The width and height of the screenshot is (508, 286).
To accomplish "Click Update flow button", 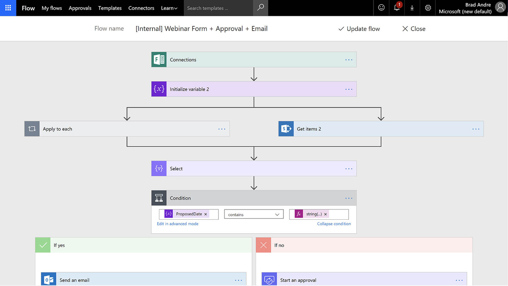I will tap(359, 29).
